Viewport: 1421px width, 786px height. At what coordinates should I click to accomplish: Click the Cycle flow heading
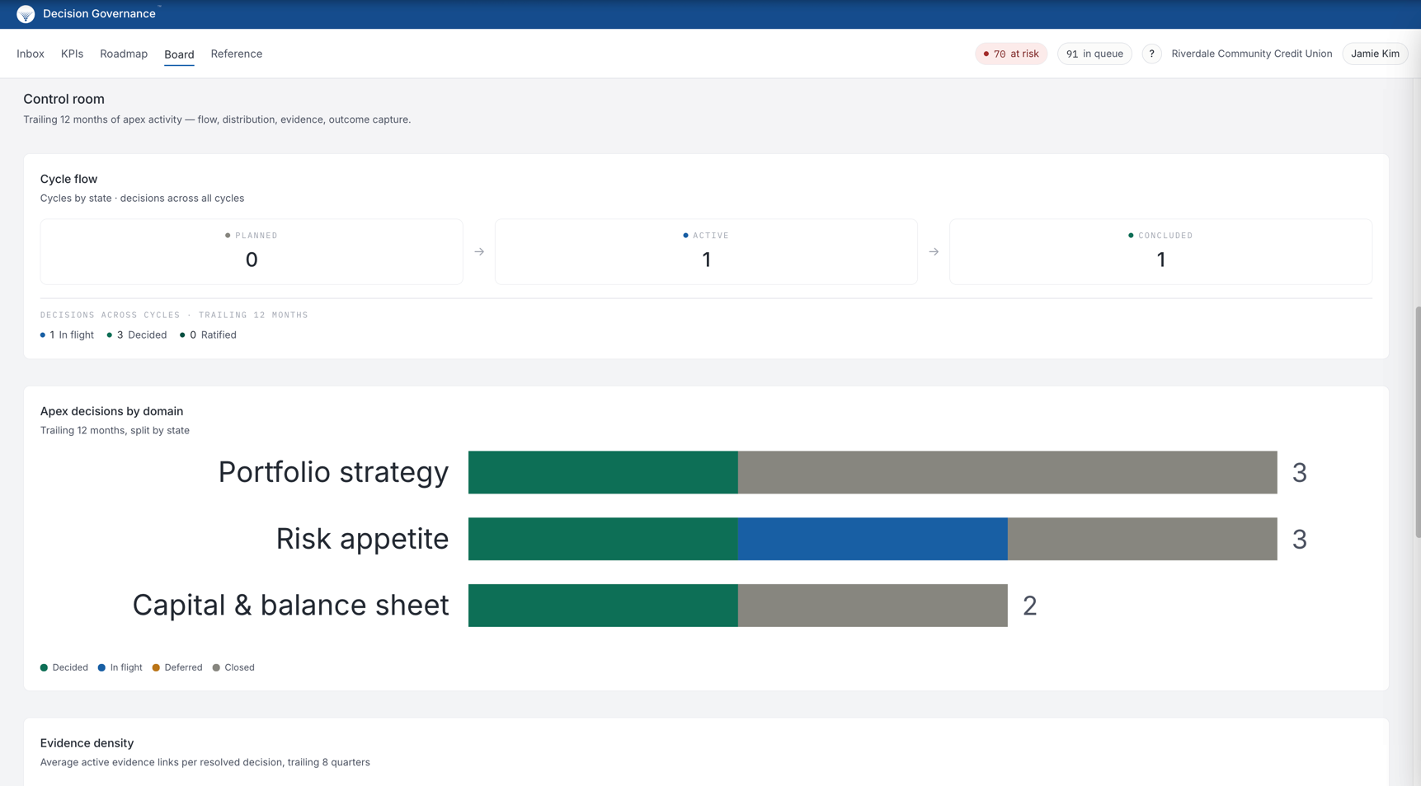(68, 179)
